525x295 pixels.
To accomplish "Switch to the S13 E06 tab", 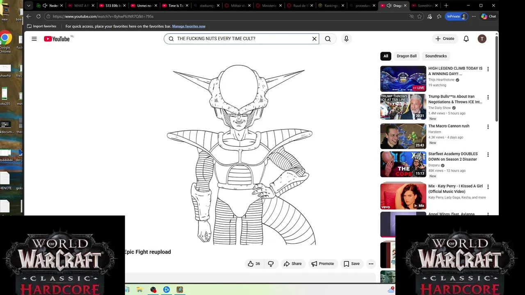I will 112,6.
